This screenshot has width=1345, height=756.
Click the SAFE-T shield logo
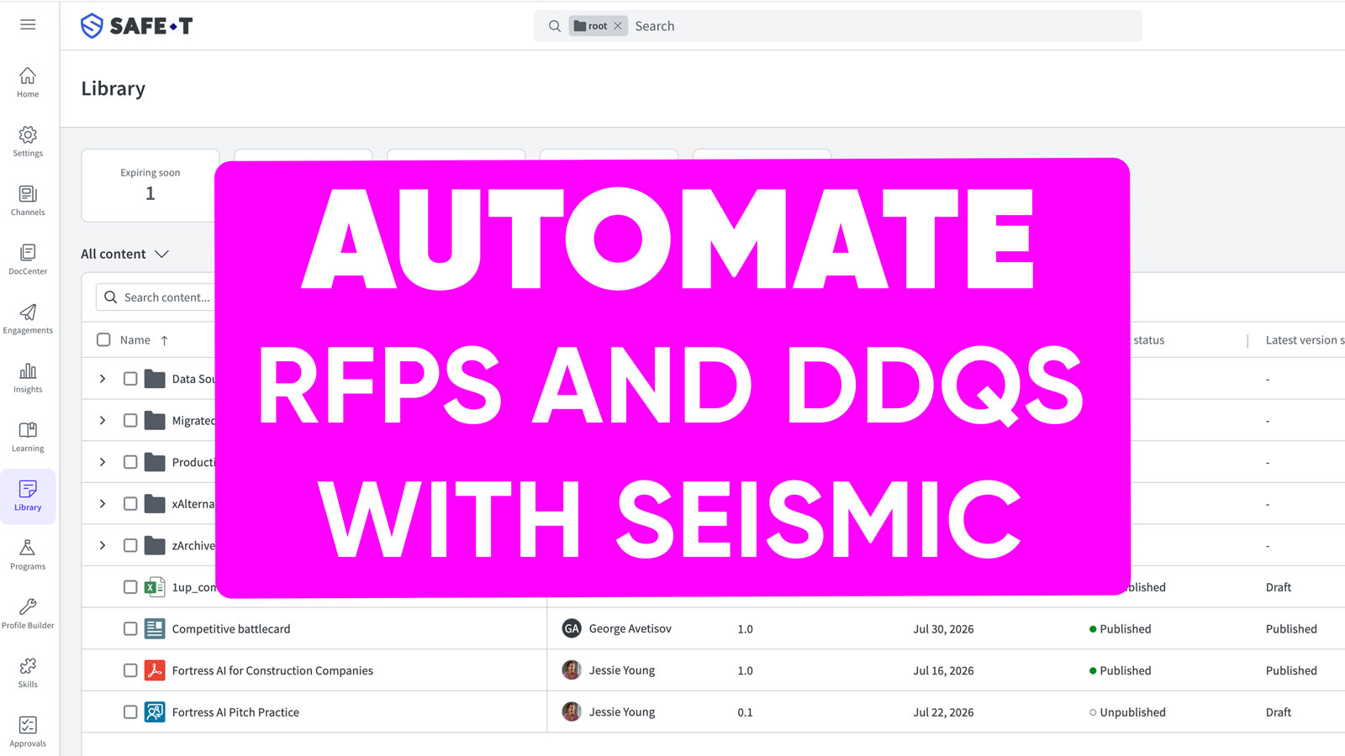pyautogui.click(x=92, y=26)
